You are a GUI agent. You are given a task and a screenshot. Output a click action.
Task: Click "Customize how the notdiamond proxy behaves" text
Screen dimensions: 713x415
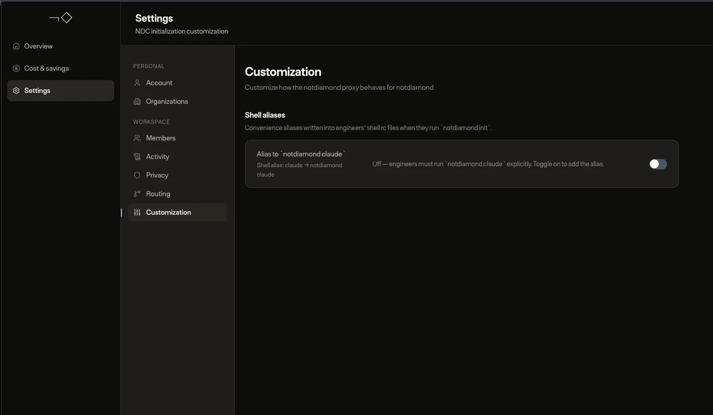tap(339, 87)
